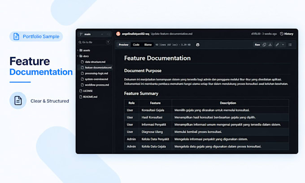The height and width of the screenshot is (183, 305).
Task: Collapse the docs folder
Action: [x=78, y=56]
